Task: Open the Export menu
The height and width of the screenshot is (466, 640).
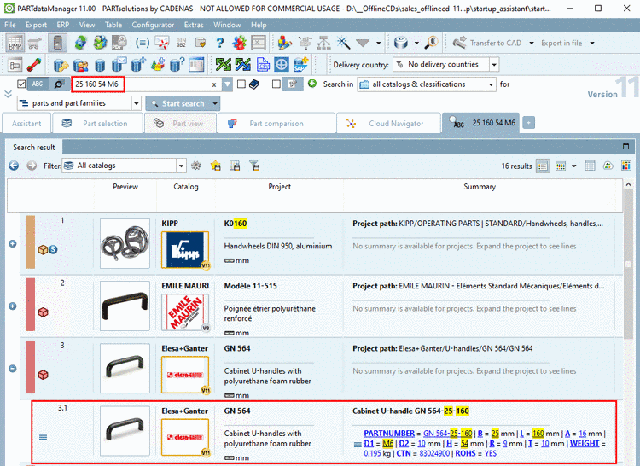Action: pos(36,25)
